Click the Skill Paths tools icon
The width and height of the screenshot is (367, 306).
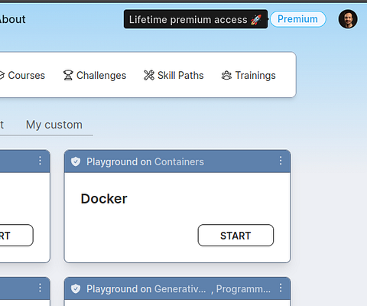point(149,75)
